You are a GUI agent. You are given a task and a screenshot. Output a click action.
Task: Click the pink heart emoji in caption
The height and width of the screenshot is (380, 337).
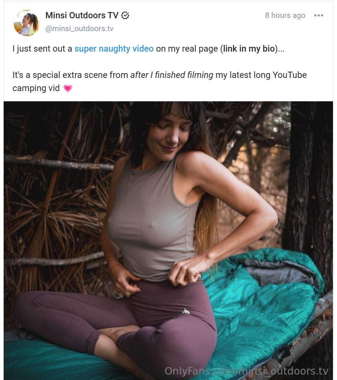tap(68, 89)
